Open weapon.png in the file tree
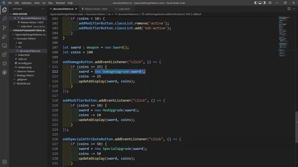This screenshot has height=167, width=298. coord(25,67)
